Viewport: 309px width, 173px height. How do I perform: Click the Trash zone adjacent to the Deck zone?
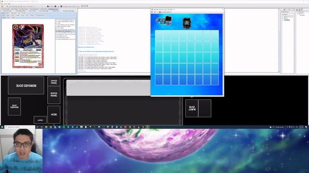[54, 95]
